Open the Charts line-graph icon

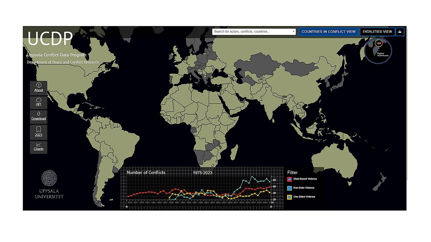39,144
